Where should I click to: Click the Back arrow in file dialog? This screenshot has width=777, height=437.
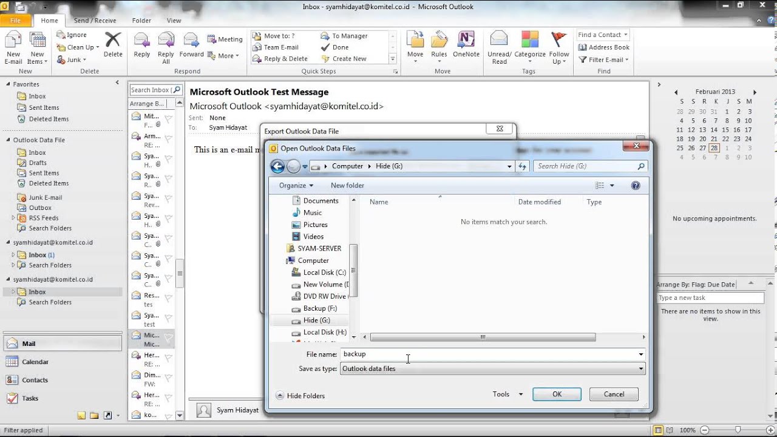[277, 166]
